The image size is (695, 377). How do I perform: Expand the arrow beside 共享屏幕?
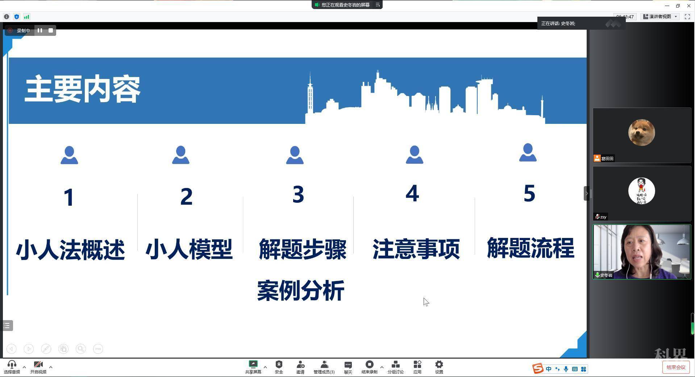(x=265, y=367)
